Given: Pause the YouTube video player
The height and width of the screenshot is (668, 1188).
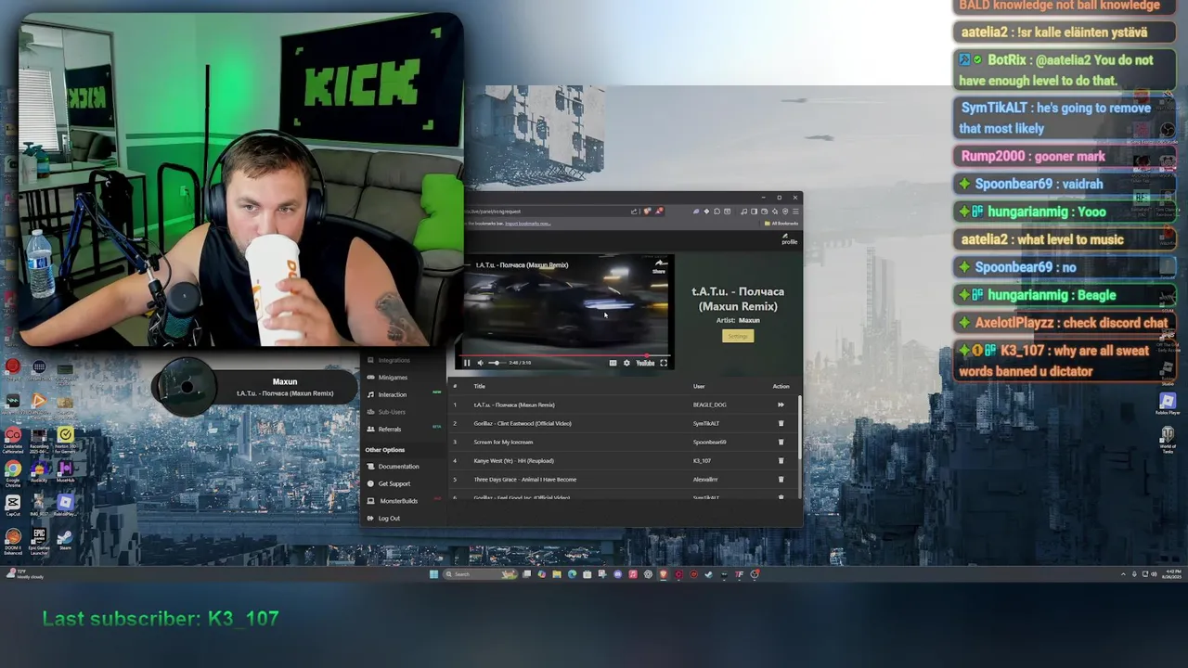Looking at the screenshot, I should click(467, 363).
